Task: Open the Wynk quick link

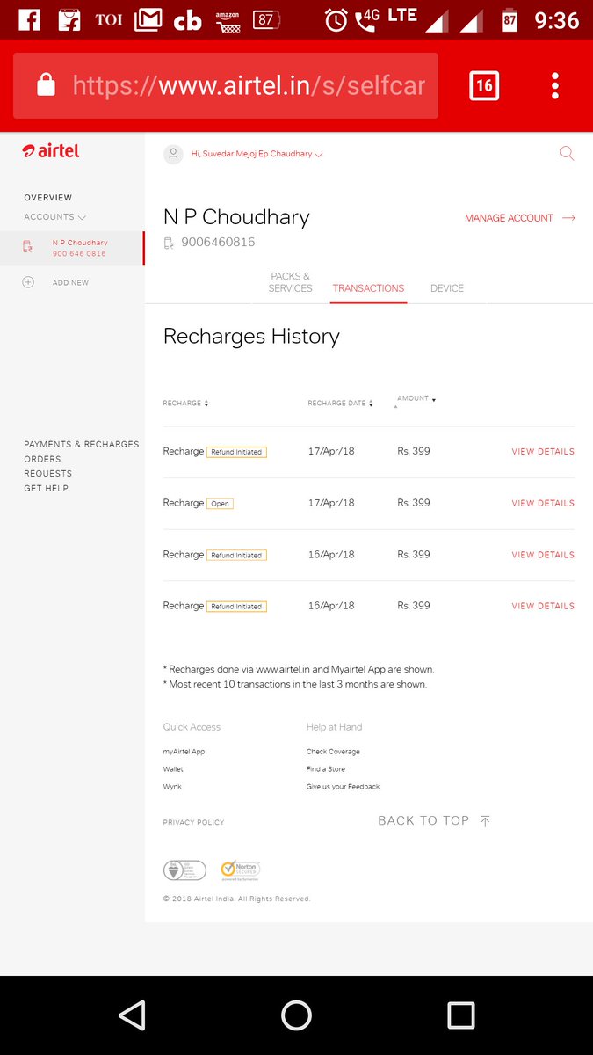Action: [172, 786]
